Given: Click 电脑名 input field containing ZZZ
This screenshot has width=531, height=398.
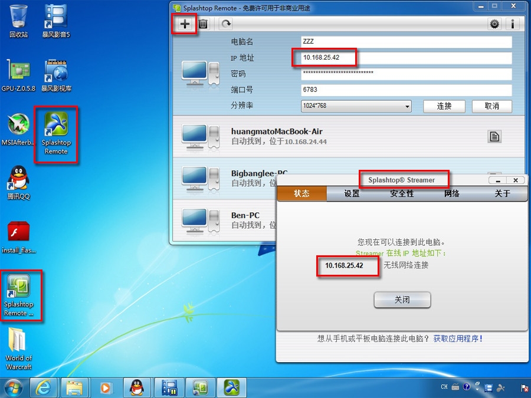Looking at the screenshot, I should [x=407, y=42].
